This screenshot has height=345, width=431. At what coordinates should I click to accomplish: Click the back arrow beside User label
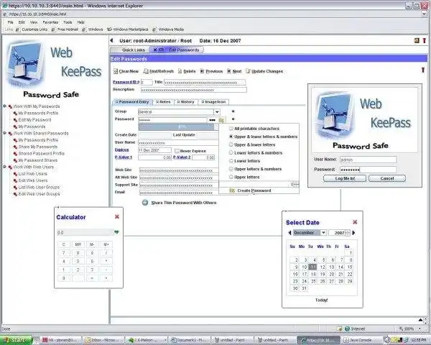coord(111,40)
